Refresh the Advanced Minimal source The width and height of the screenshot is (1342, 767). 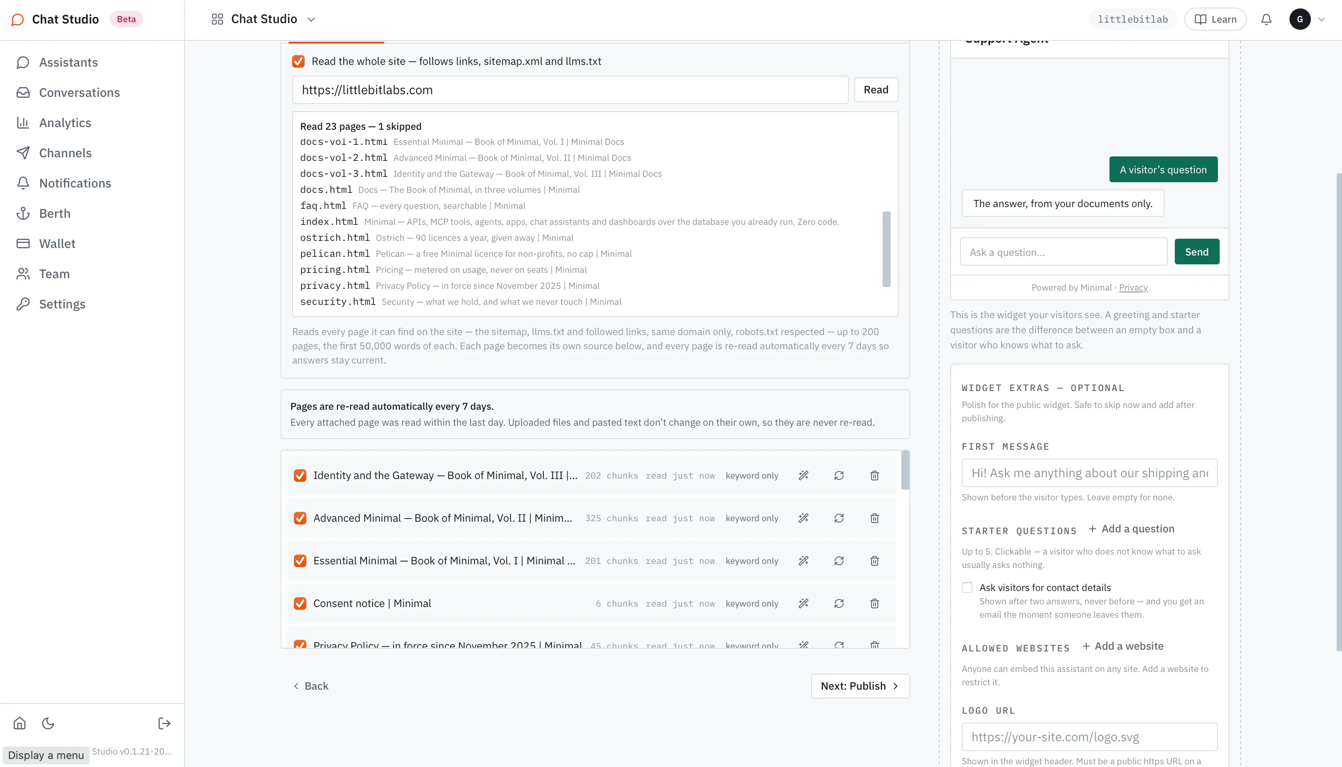click(839, 518)
